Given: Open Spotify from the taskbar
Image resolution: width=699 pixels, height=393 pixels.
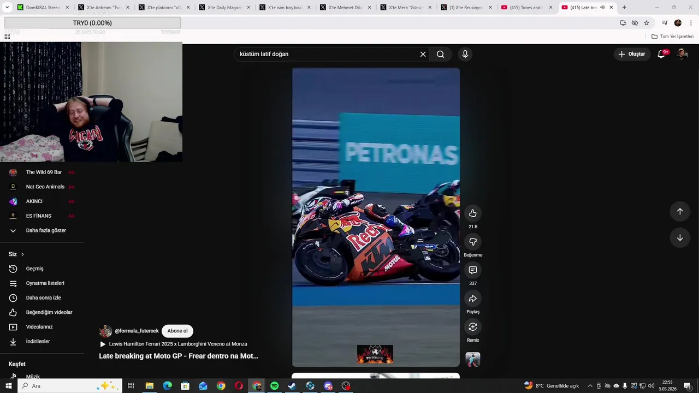Looking at the screenshot, I should click(x=275, y=386).
